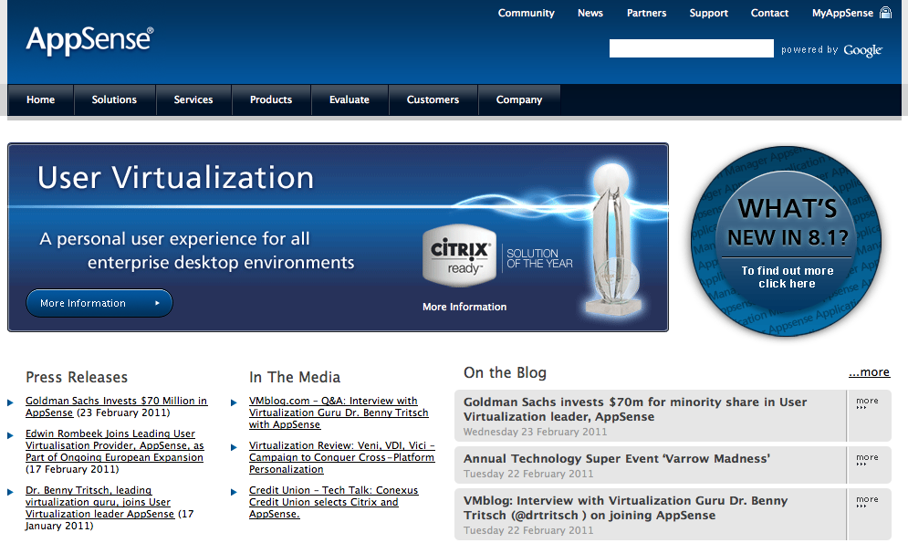Open Credit Union Tech Talk Conexus link

(x=333, y=502)
